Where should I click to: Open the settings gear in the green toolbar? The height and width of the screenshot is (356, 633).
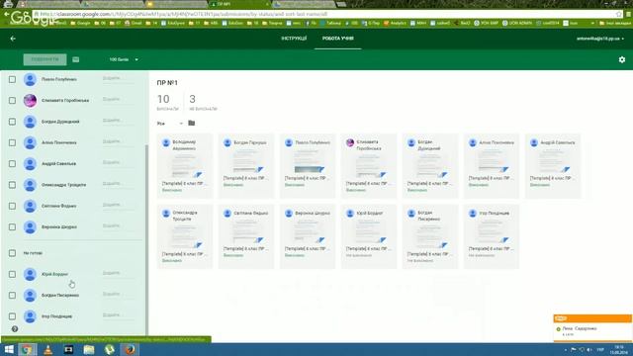click(x=622, y=59)
